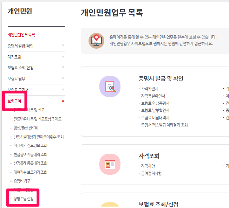Select 보험급여 sidebar menu

14,101
